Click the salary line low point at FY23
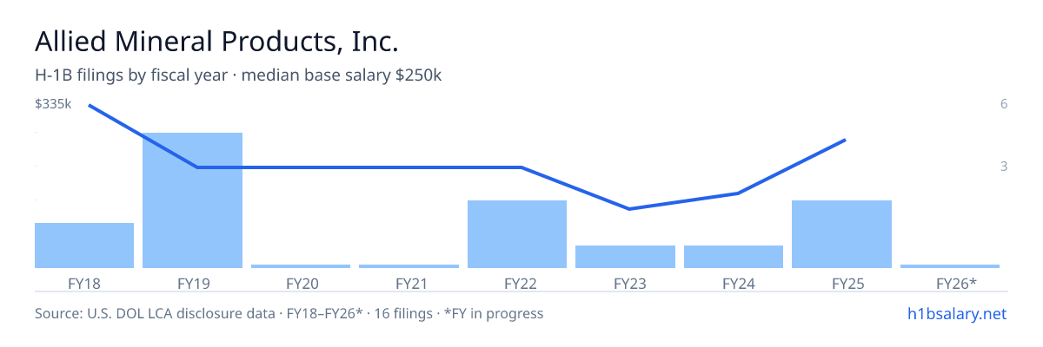The image size is (1043, 347). tap(628, 208)
